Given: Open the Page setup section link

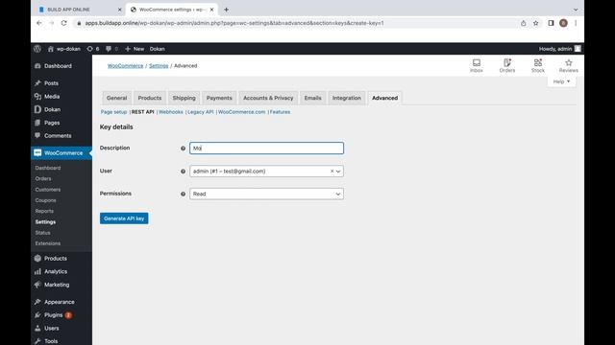Looking at the screenshot, I should point(113,112).
